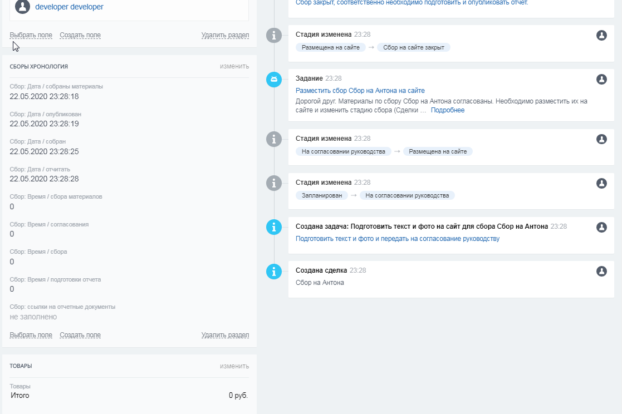
Task: Click изменить in Сборы хронология section
Action: click(234, 66)
